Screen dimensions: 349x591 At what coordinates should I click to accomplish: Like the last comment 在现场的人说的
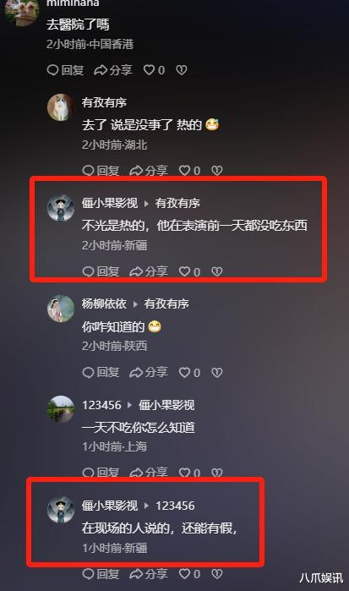[x=189, y=574]
